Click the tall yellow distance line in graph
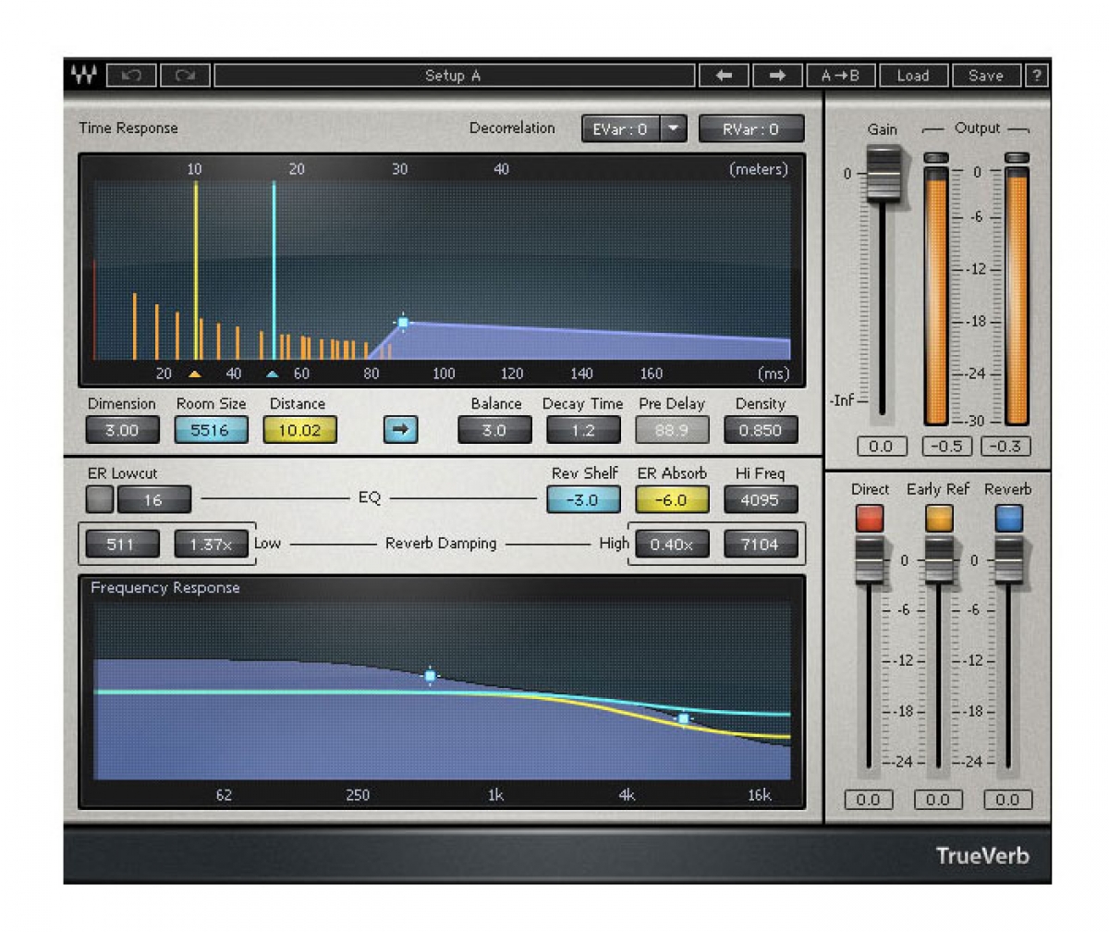This screenshot has height=932, width=1109. click(195, 270)
